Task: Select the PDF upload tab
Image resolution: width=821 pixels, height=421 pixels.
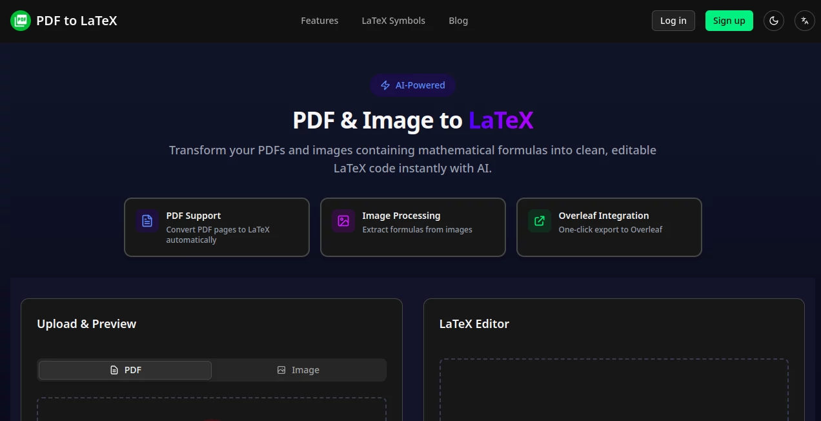Action: point(125,369)
